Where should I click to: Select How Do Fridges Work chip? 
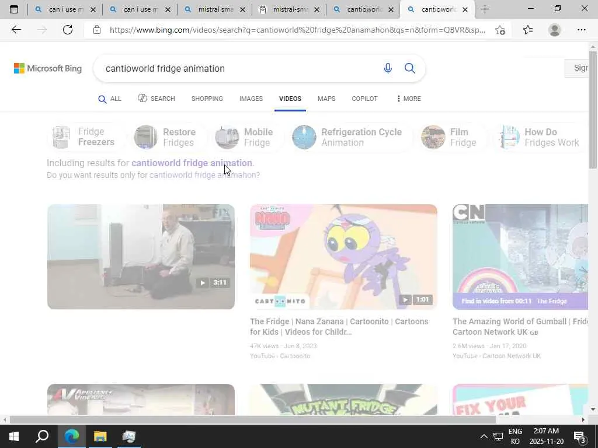pyautogui.click(x=541, y=137)
